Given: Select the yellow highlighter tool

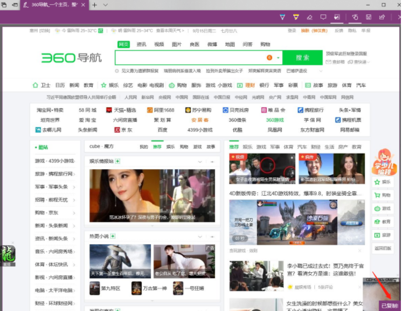Looking at the screenshot, I should point(296,17).
